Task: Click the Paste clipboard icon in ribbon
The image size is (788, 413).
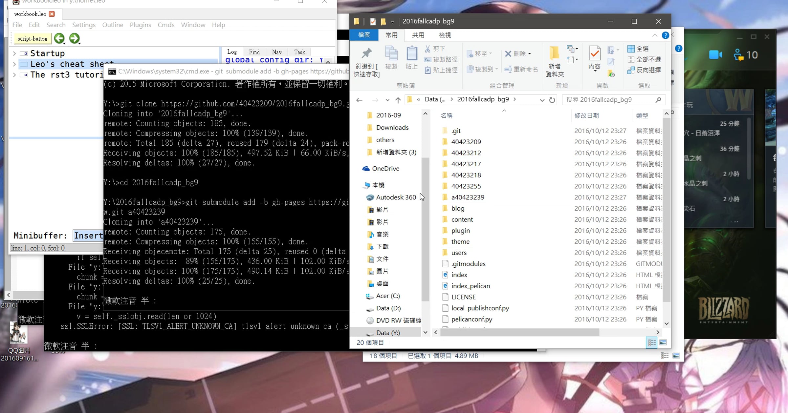Action: tap(411, 53)
